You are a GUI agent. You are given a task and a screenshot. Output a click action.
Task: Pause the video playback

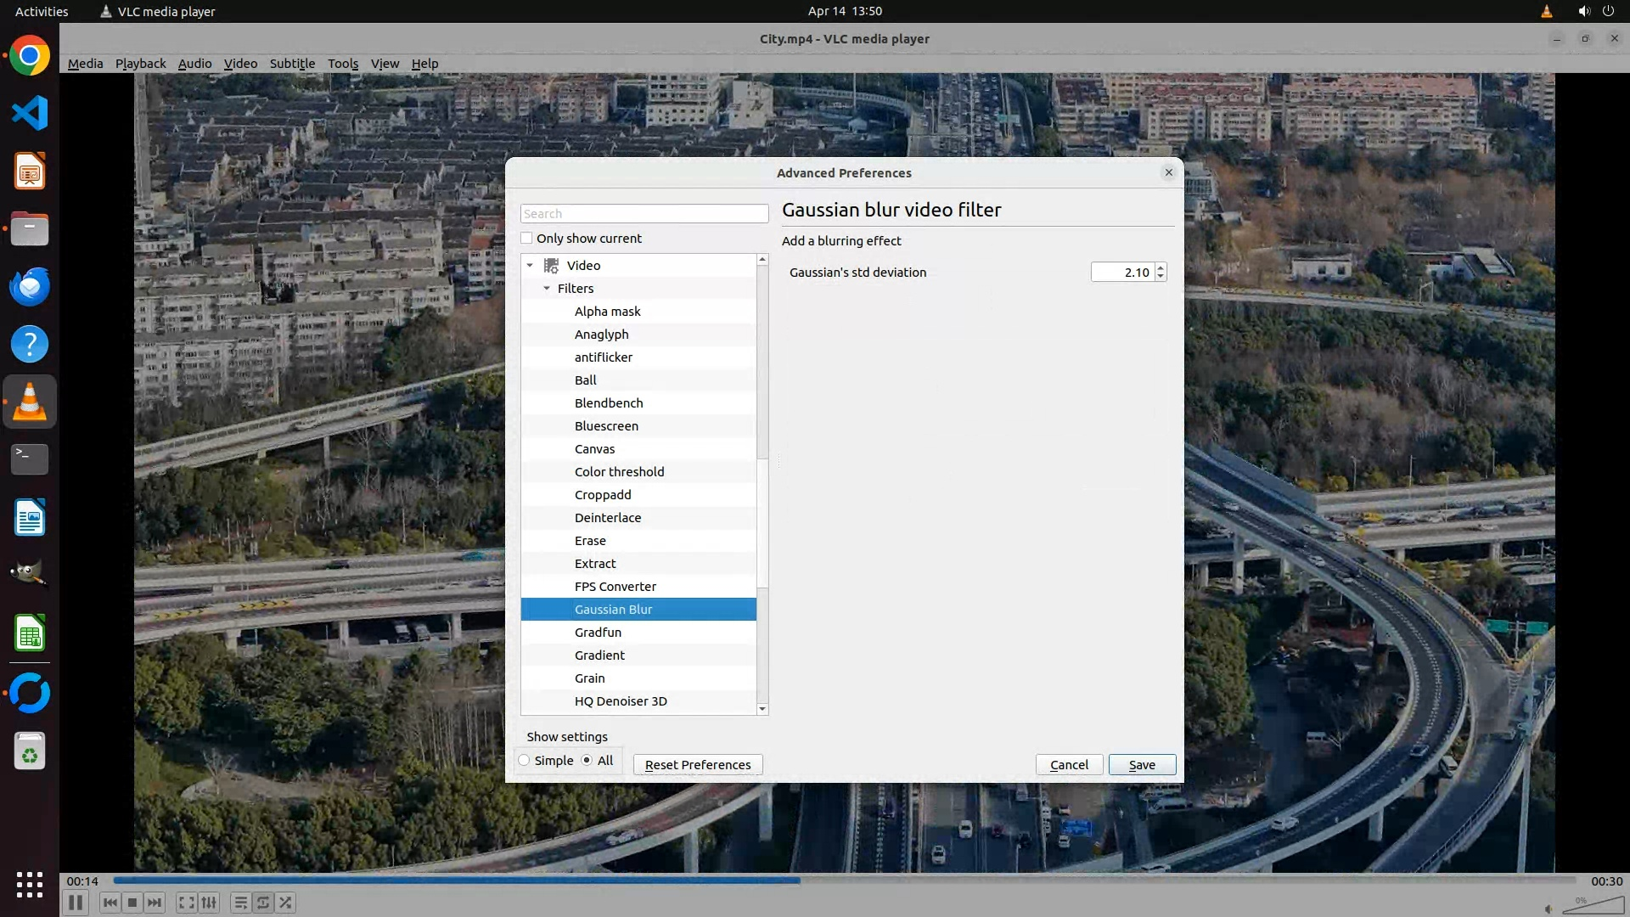[x=75, y=903]
